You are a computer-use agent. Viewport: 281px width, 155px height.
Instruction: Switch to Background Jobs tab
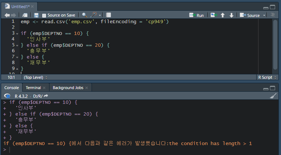[x=68, y=88]
